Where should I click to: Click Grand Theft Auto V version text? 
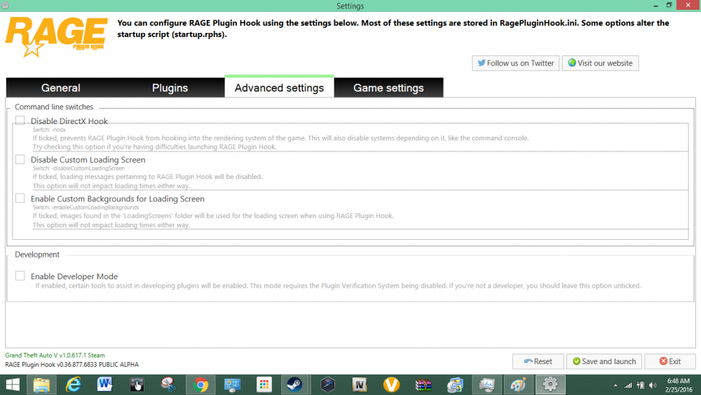pos(55,355)
